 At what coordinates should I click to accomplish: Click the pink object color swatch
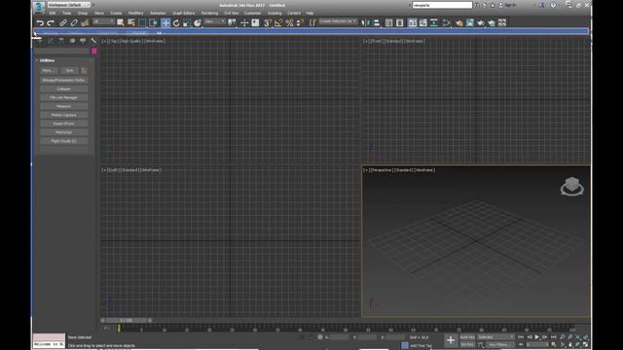coord(93,51)
